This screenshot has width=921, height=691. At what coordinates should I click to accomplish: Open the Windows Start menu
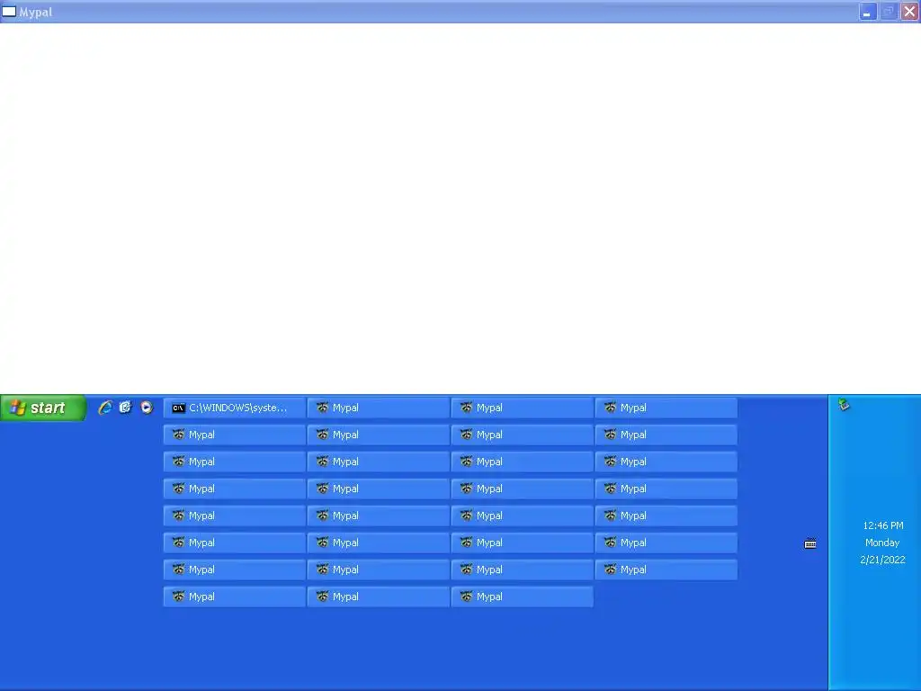[x=43, y=408]
